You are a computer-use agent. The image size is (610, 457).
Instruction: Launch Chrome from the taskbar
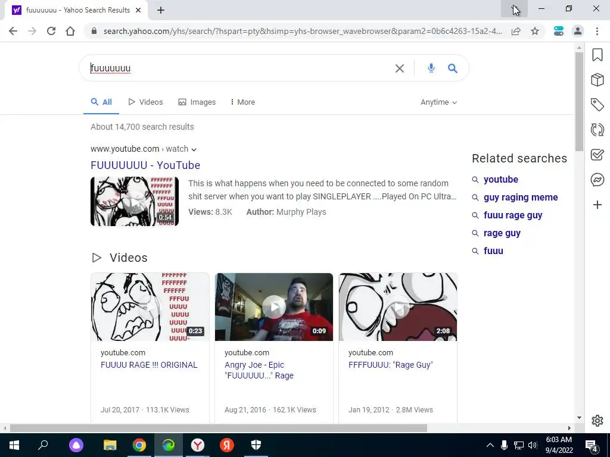tap(139, 445)
